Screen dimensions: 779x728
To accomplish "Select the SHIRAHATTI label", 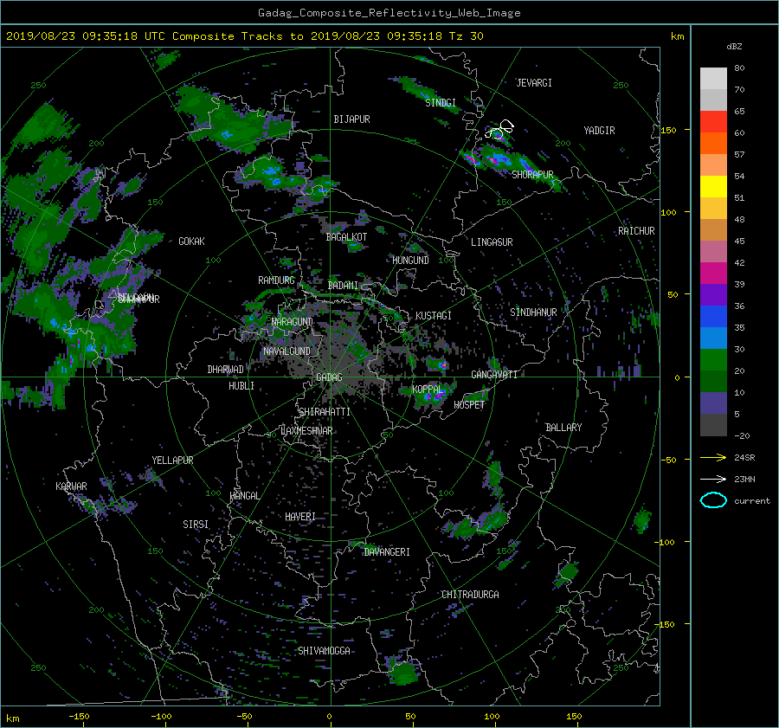I will tap(325, 412).
